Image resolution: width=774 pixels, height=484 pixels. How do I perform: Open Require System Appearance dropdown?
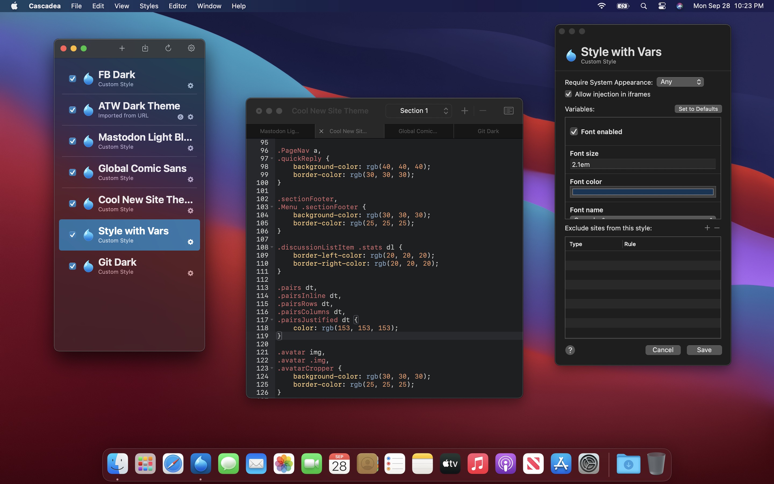click(x=680, y=82)
